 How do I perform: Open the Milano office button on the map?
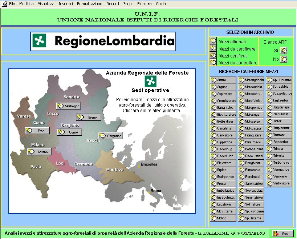(40, 152)
